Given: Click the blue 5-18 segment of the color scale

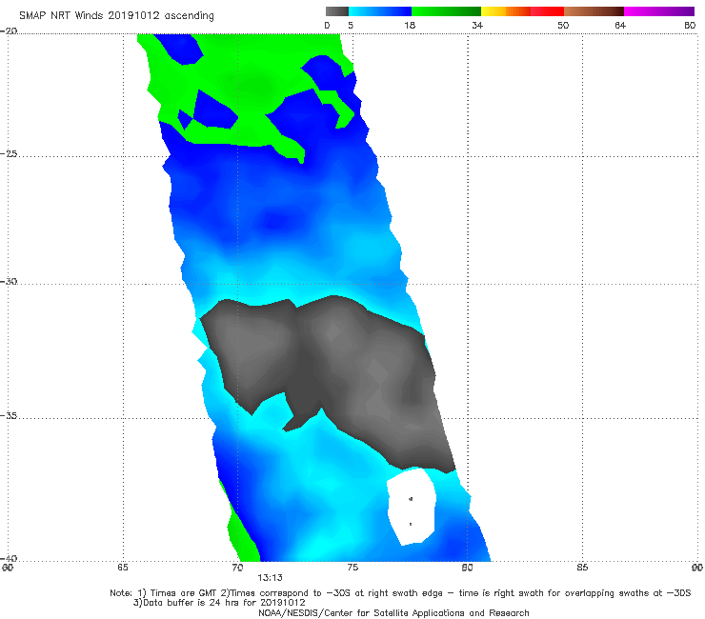Looking at the screenshot, I should pos(380,11).
